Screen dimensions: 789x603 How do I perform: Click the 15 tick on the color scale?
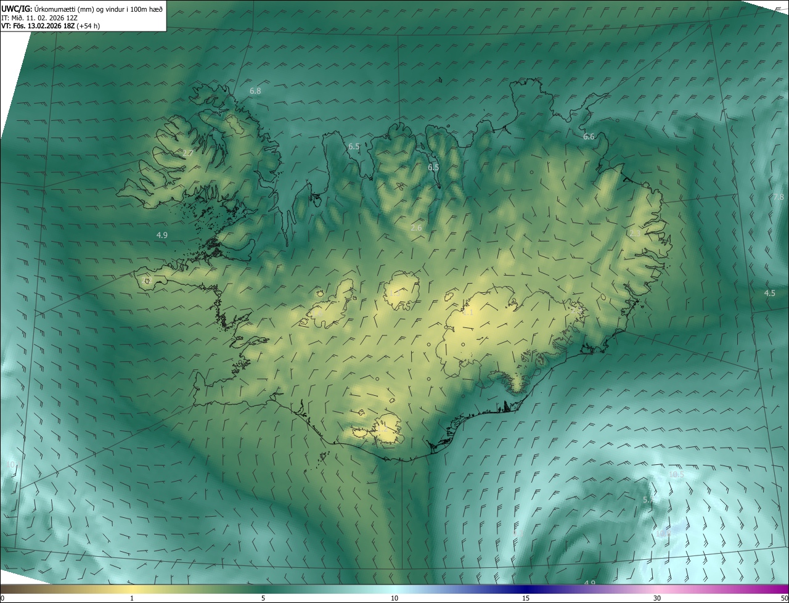(526, 598)
